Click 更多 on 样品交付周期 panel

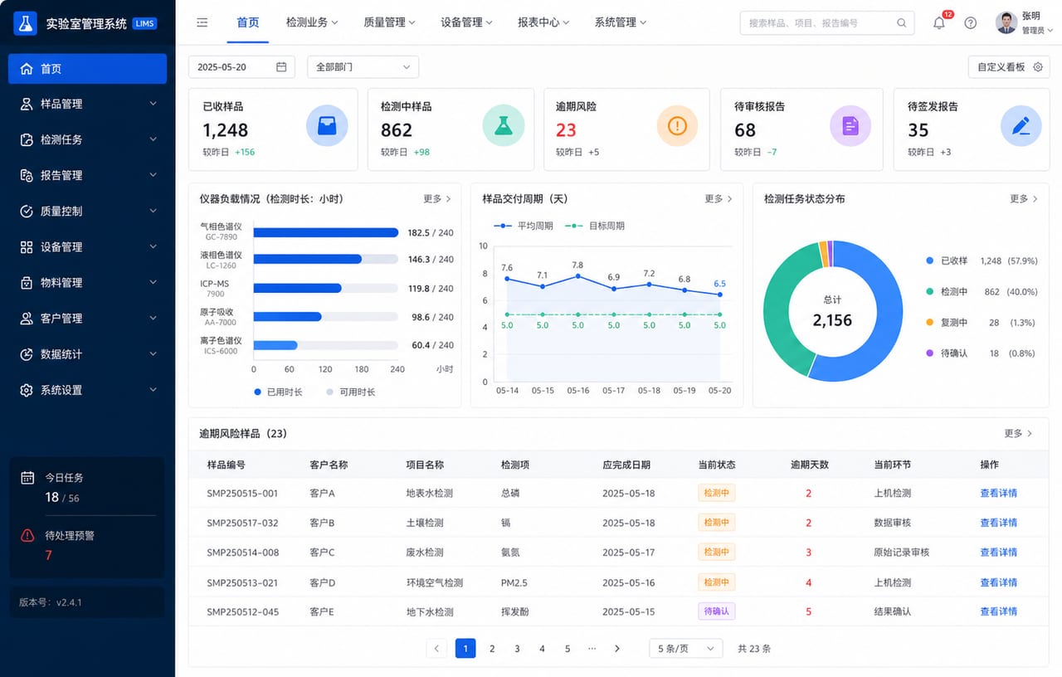pyautogui.click(x=719, y=199)
